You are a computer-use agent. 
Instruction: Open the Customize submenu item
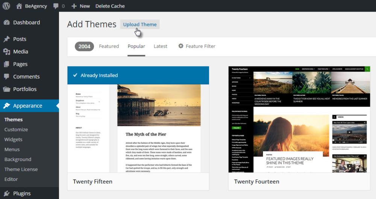(16, 130)
